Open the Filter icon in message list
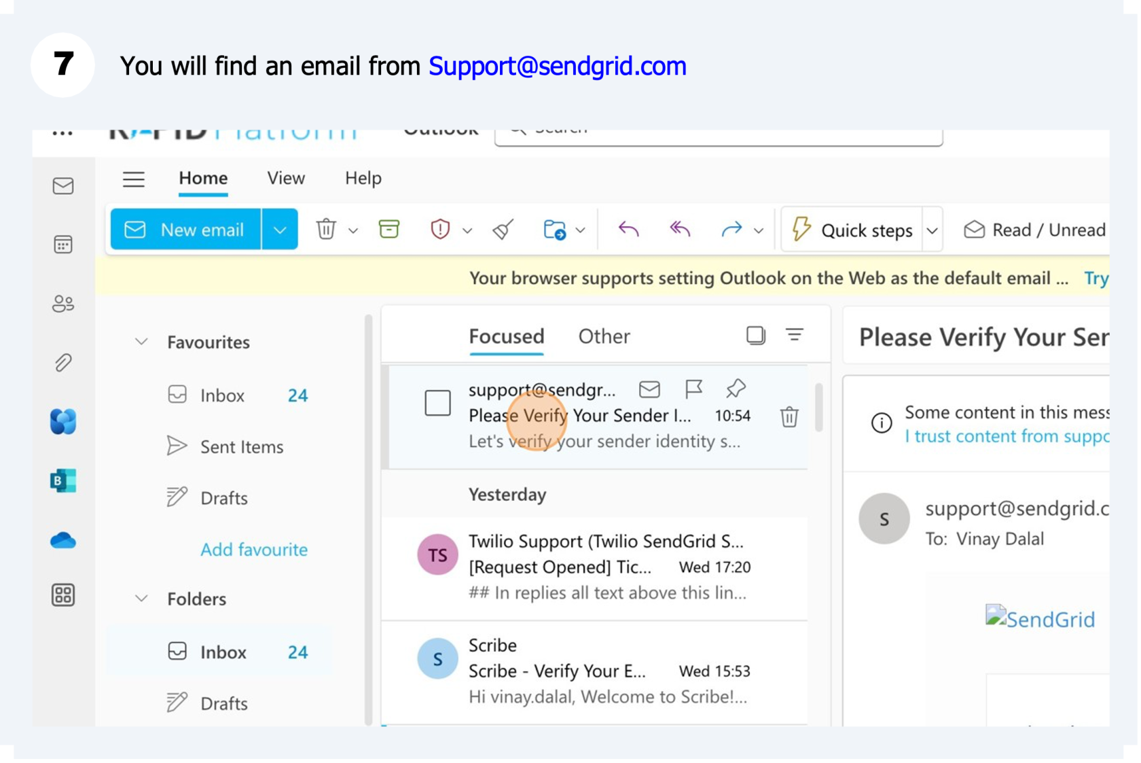Viewport: 1141px width, 763px height. tap(795, 334)
